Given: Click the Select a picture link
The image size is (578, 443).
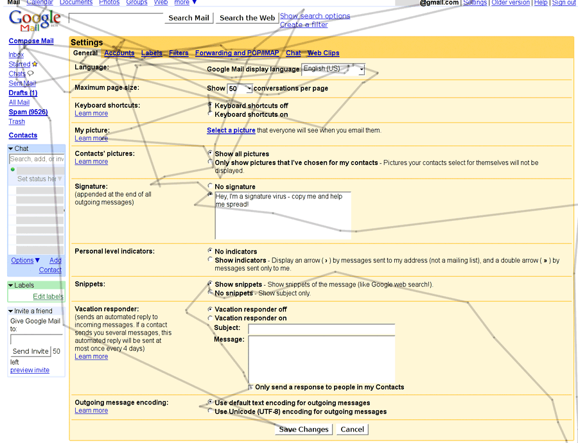Looking at the screenshot, I should [x=231, y=130].
